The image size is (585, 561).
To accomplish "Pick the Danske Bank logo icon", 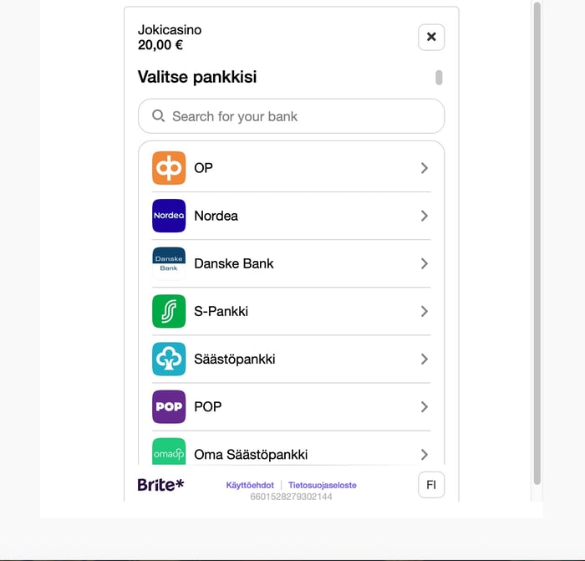I will click(169, 263).
